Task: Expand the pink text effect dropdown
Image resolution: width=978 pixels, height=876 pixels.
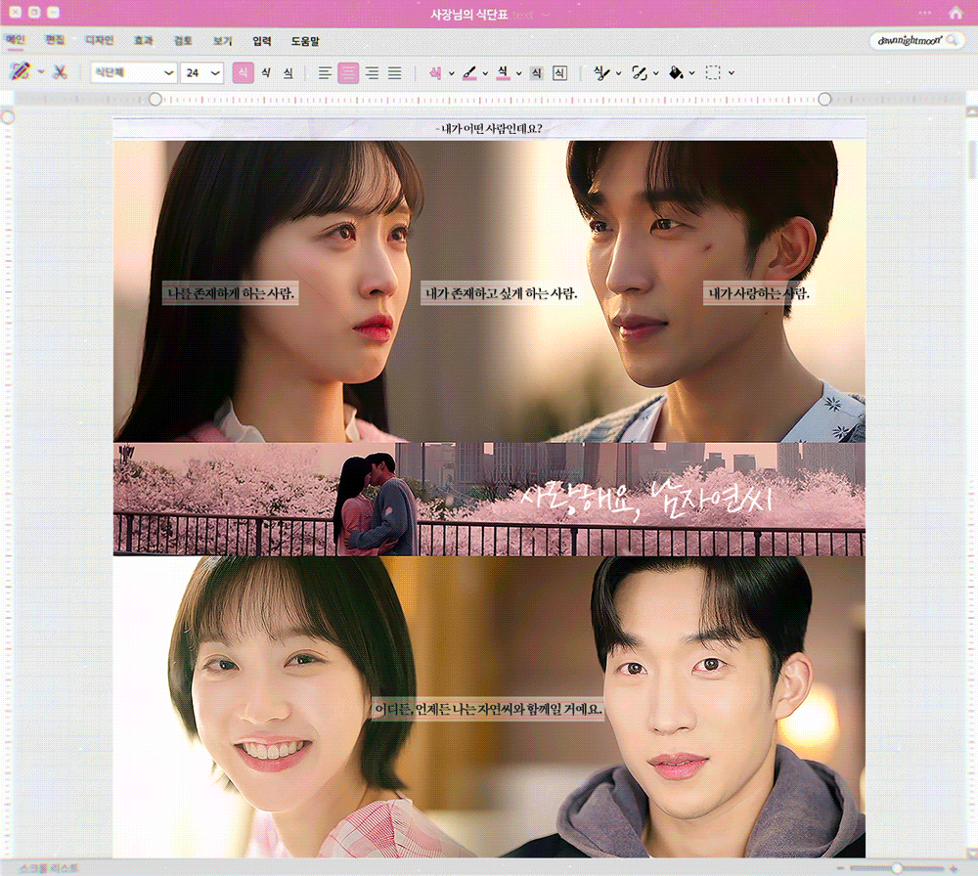Action: coord(452,73)
